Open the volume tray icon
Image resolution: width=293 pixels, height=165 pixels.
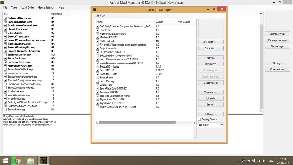pyautogui.click(x=264, y=161)
